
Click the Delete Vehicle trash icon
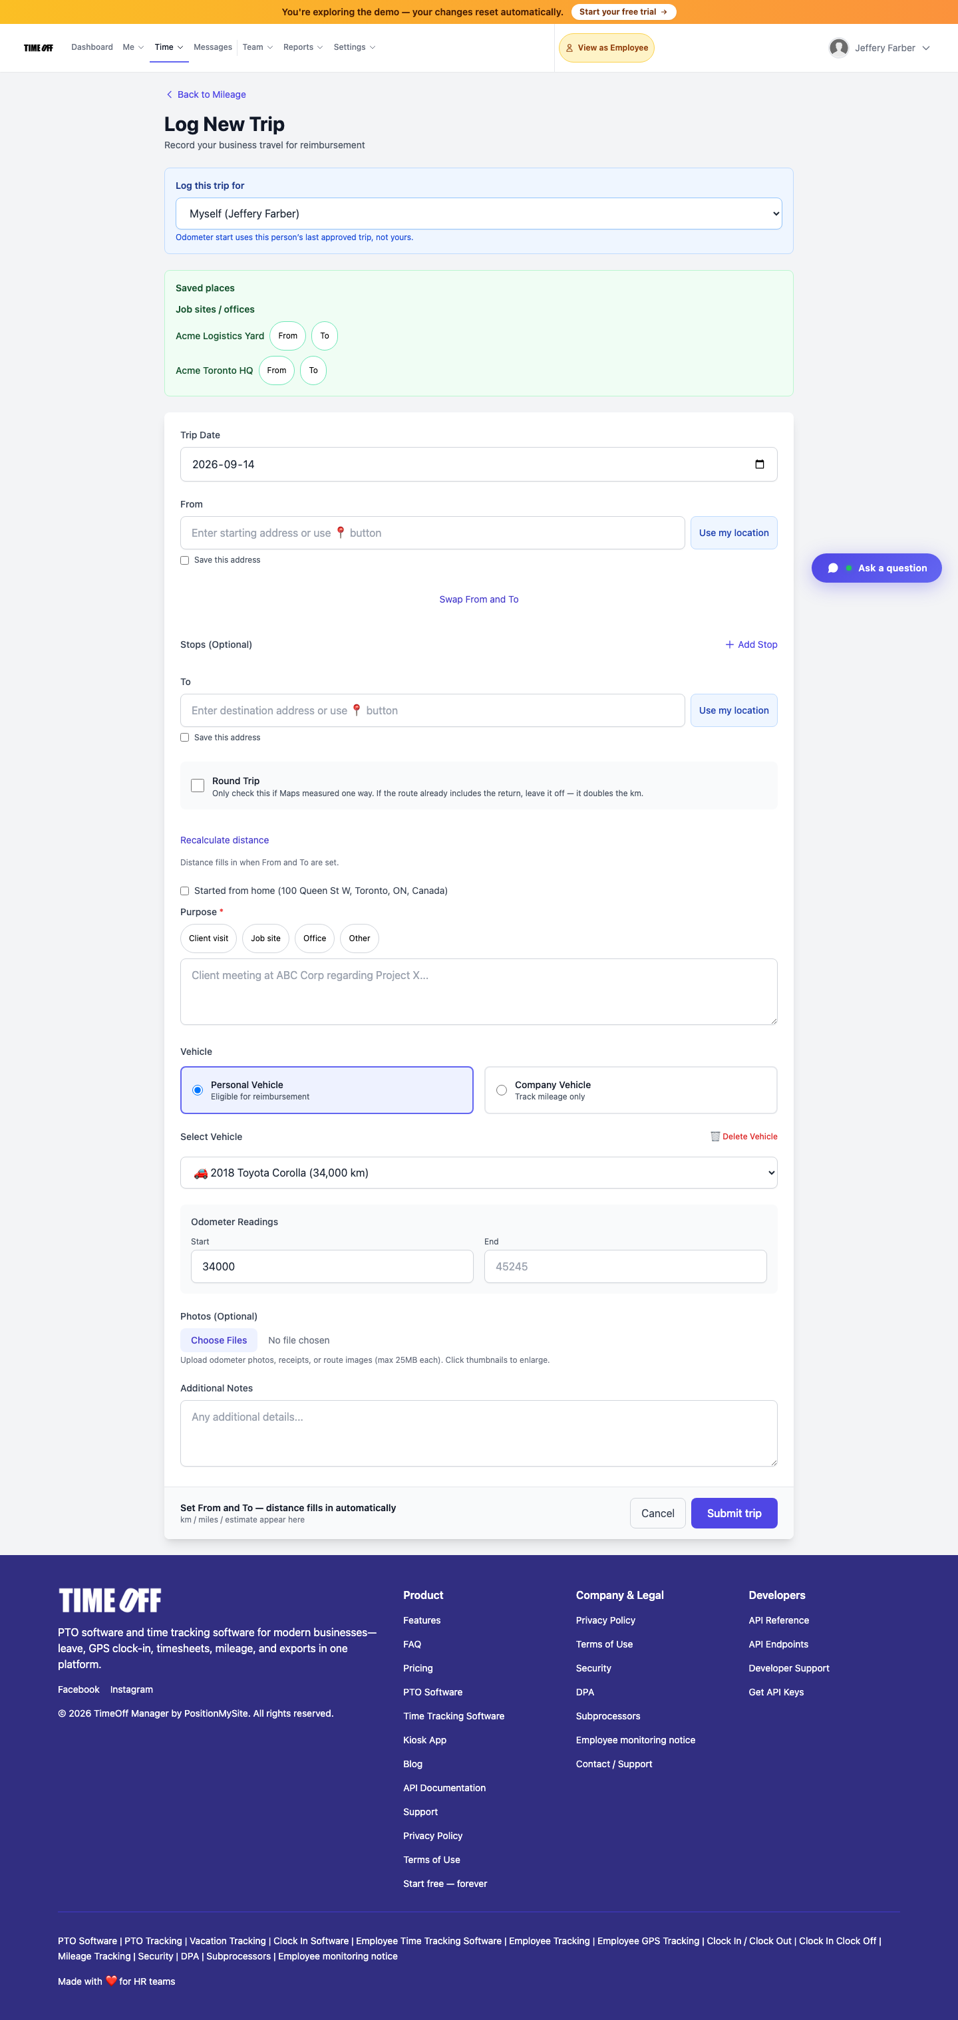715,1136
